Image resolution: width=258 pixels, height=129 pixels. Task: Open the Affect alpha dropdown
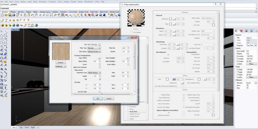208,18
